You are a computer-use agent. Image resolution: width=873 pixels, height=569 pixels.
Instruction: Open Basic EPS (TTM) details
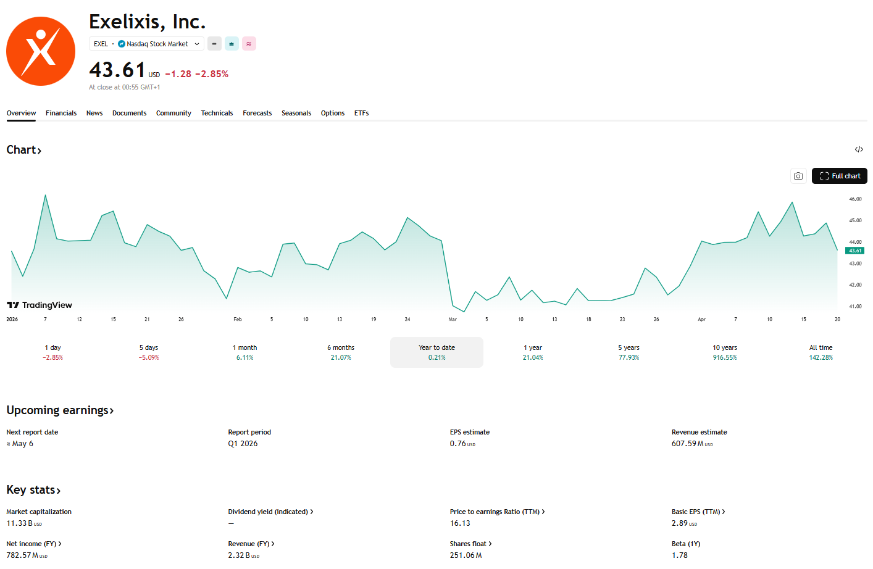[698, 512]
